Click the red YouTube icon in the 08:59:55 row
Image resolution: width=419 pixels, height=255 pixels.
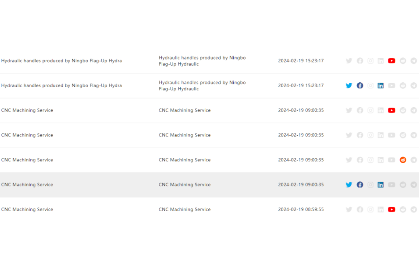coord(391,210)
